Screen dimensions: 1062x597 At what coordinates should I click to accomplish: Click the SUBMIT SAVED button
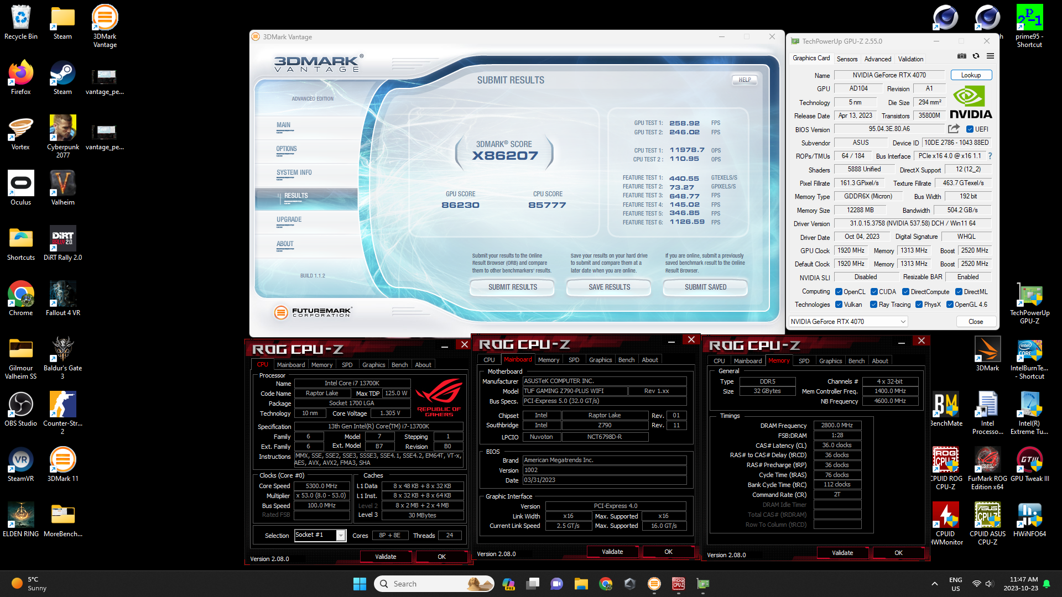(705, 287)
